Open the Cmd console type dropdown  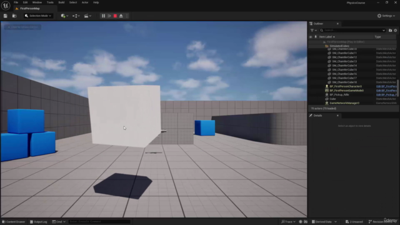[59, 222]
